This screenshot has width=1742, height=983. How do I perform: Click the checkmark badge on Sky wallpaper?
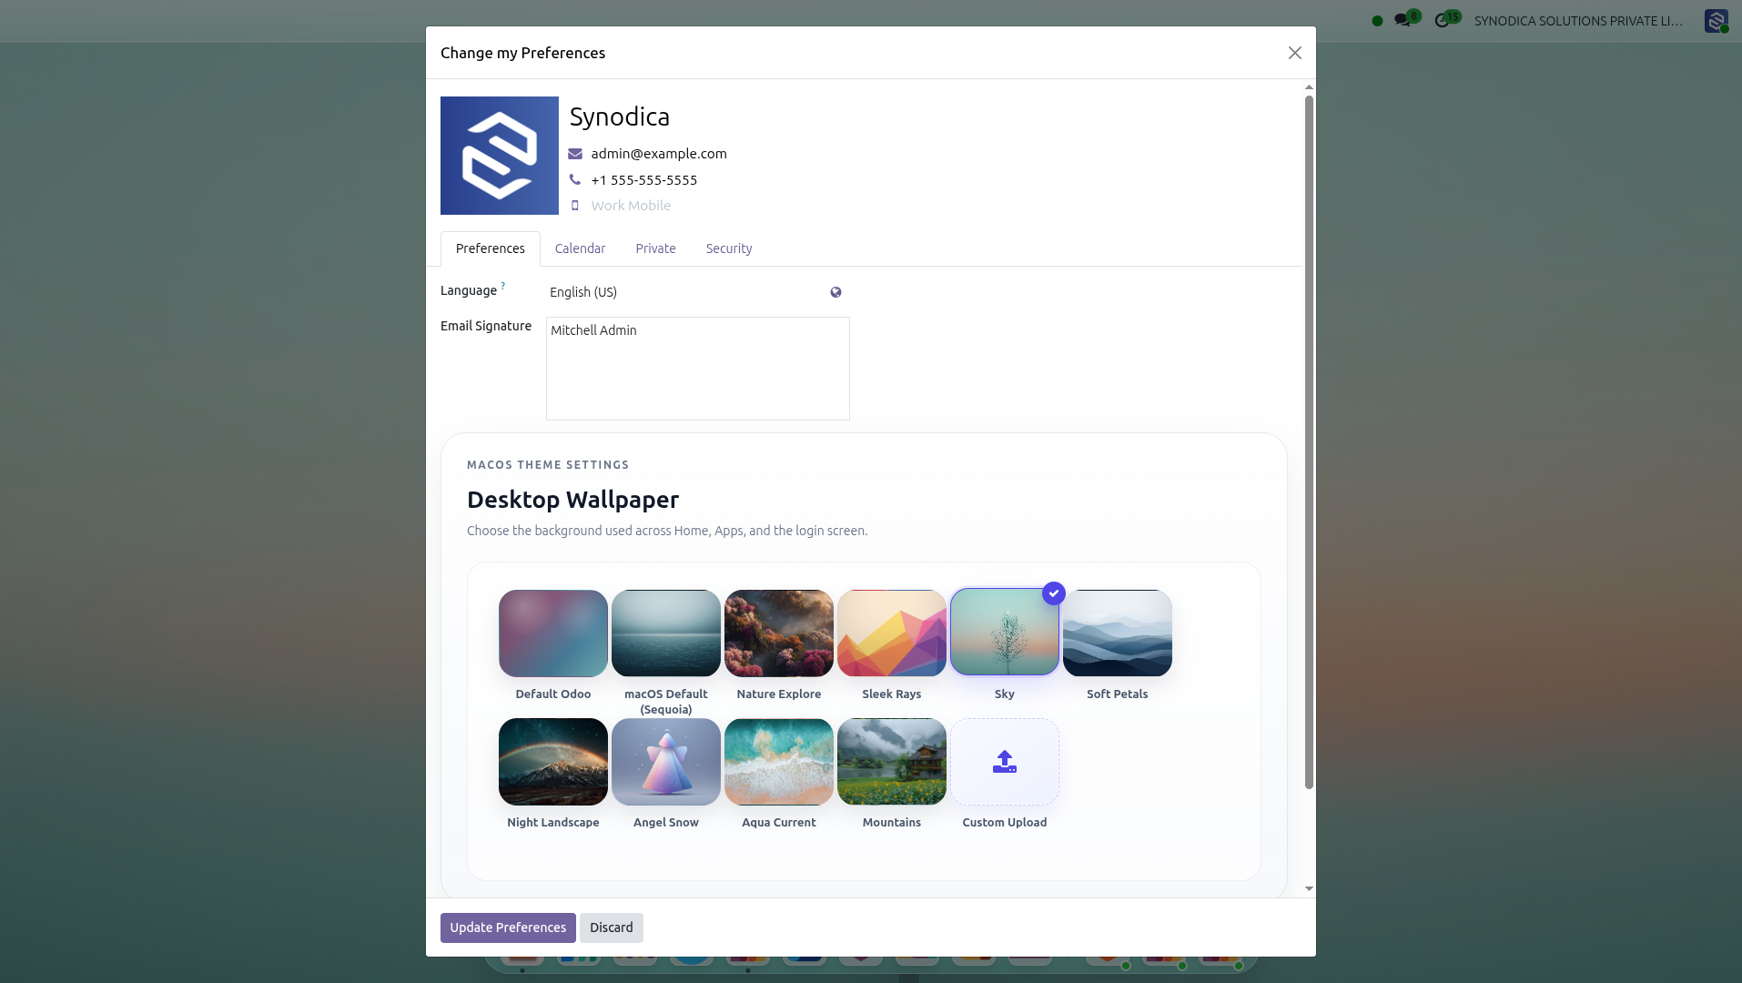(1054, 593)
